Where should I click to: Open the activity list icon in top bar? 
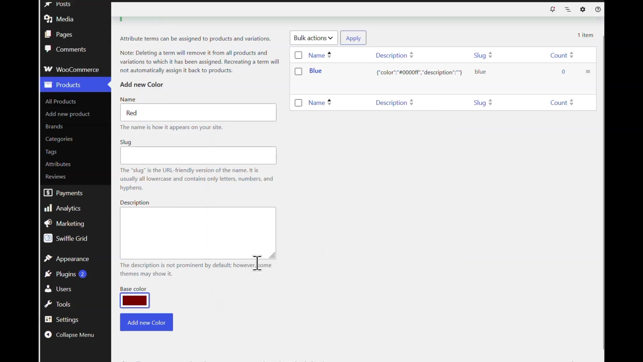point(568,9)
